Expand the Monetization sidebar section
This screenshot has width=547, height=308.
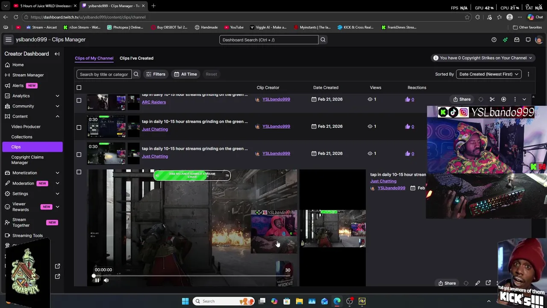tap(57, 173)
